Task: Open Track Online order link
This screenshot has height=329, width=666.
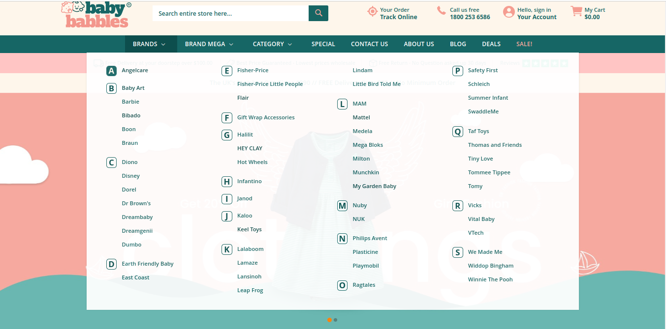Action: click(x=399, y=17)
